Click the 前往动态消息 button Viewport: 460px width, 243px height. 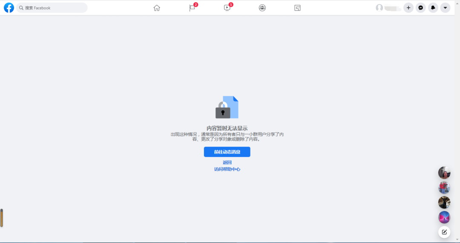coord(227,152)
